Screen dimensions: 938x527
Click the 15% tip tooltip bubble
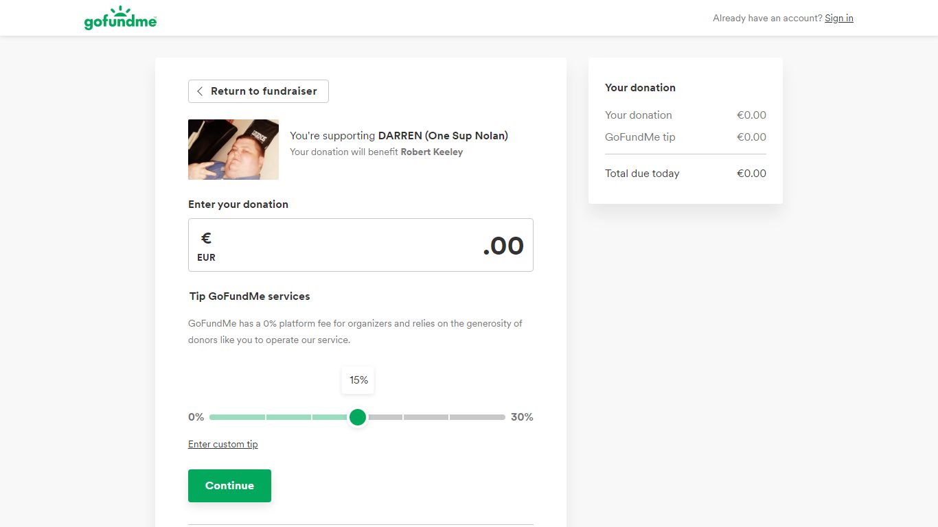coord(358,380)
